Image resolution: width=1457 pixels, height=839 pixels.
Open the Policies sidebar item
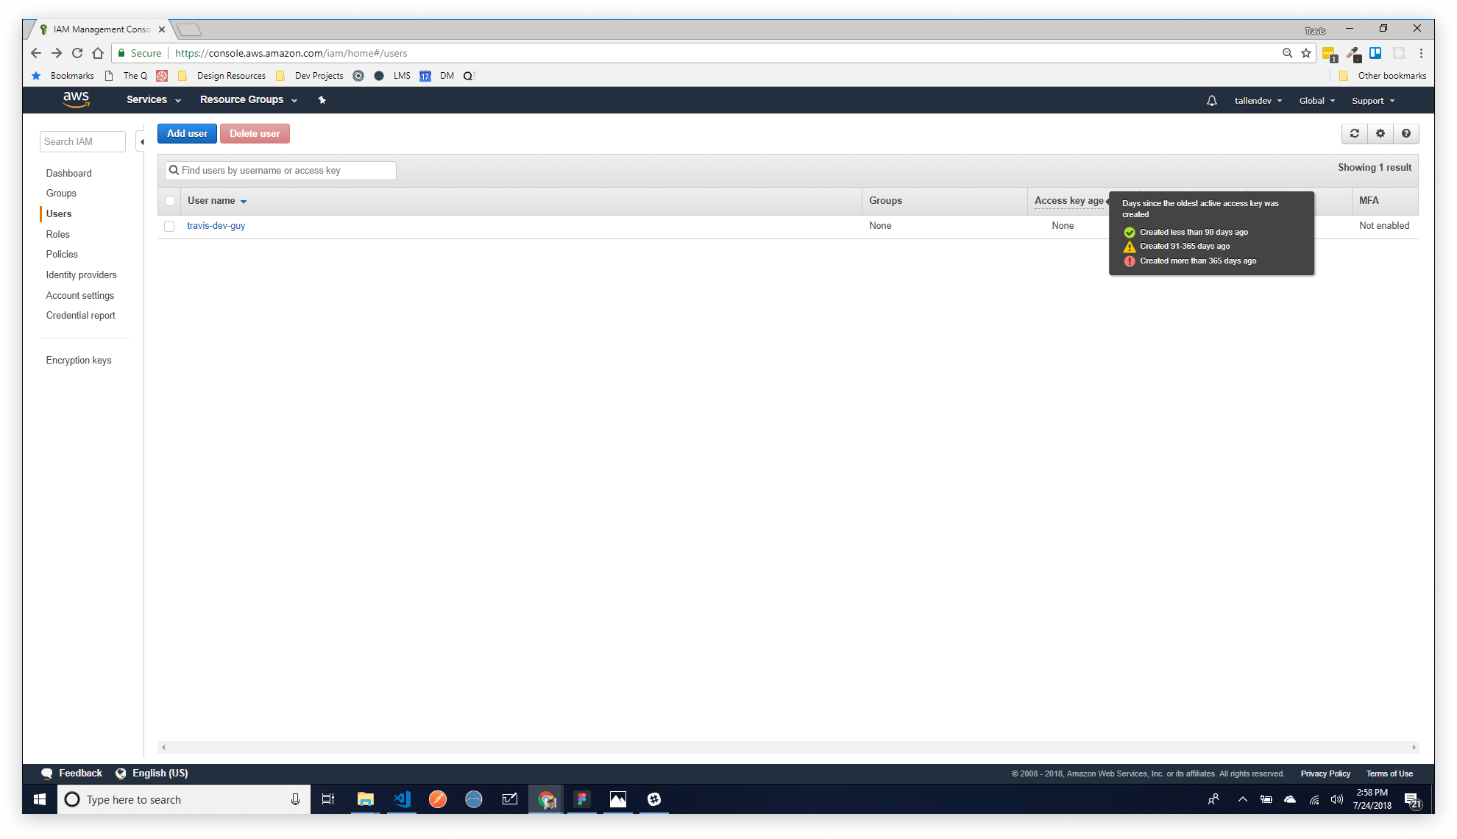pos(62,254)
